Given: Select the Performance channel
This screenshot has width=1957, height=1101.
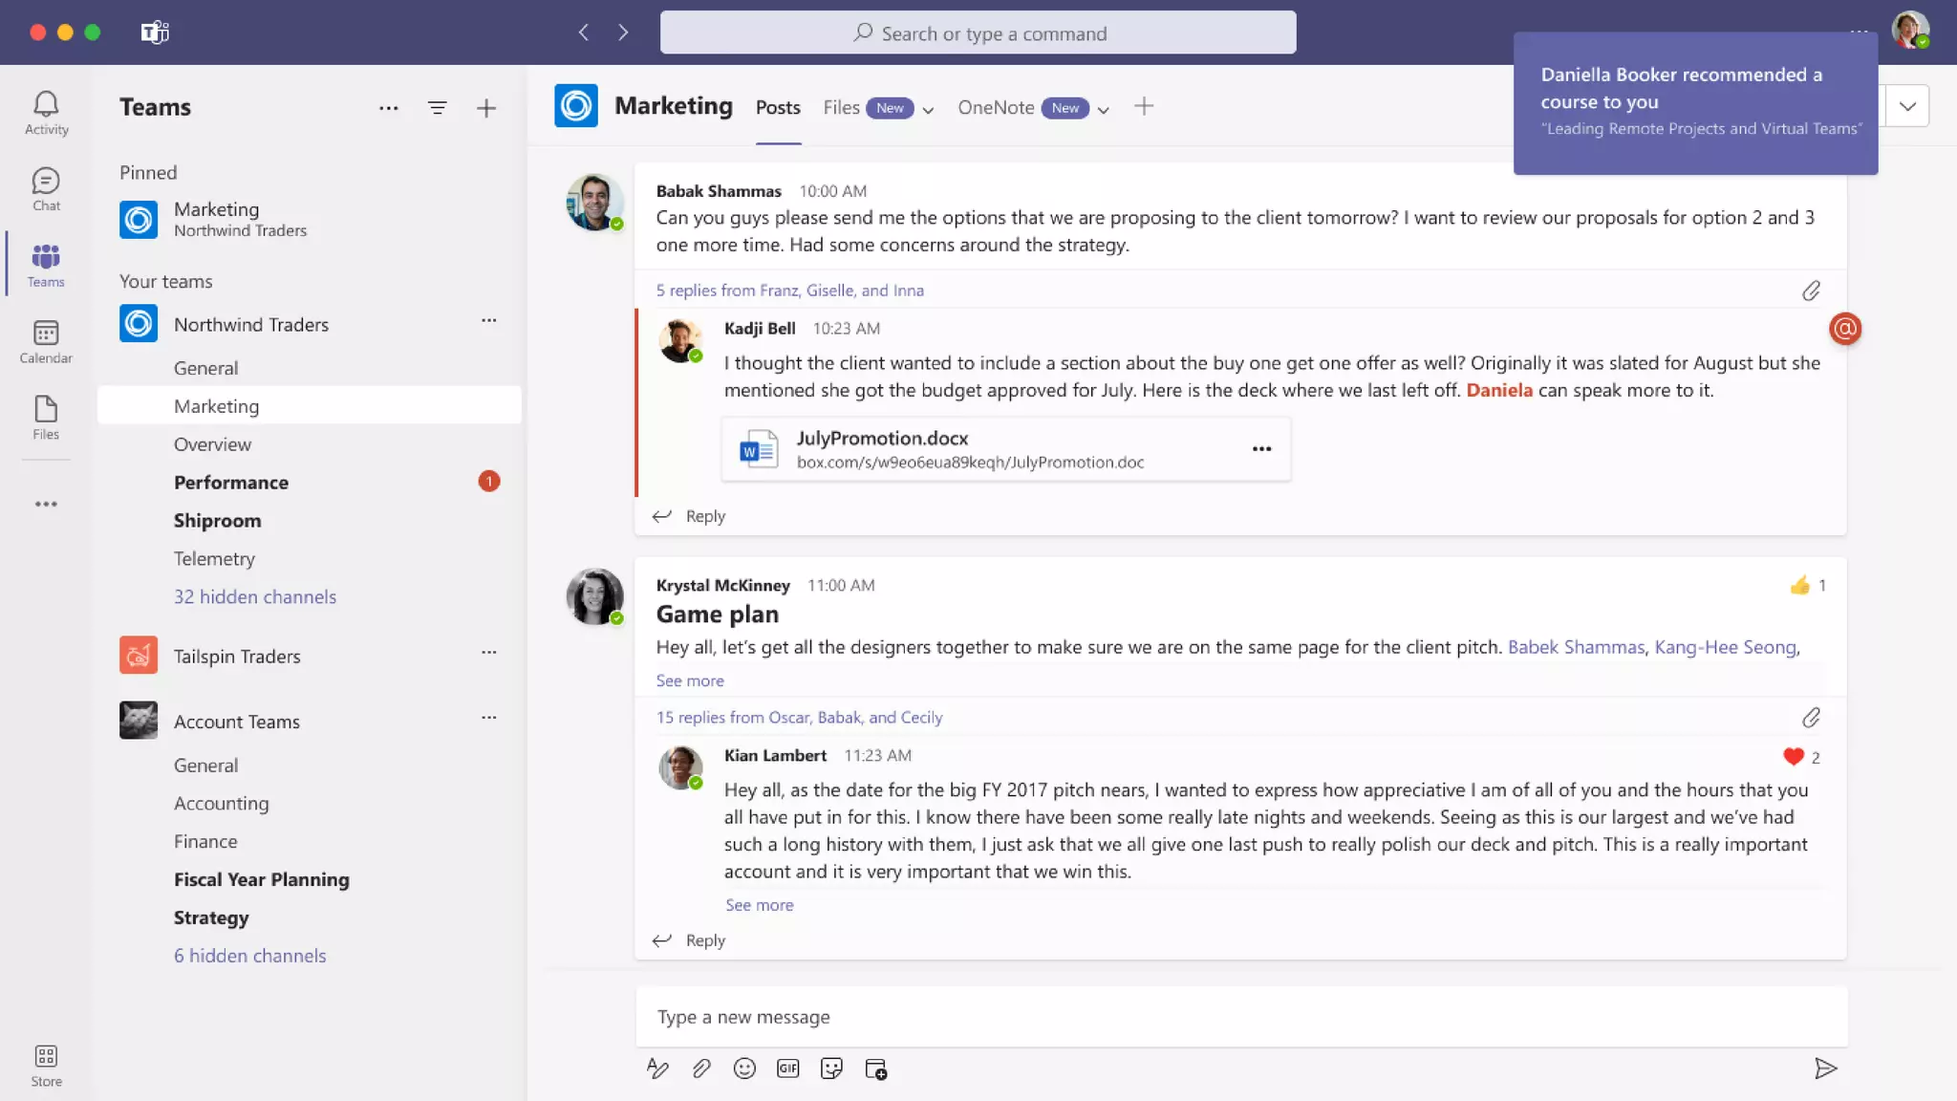Looking at the screenshot, I should [x=231, y=483].
